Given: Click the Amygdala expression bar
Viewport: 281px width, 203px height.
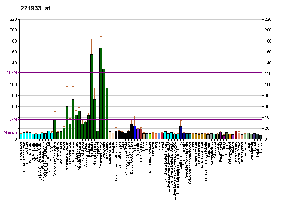Looking at the screenshot, I should tap(104, 104).
